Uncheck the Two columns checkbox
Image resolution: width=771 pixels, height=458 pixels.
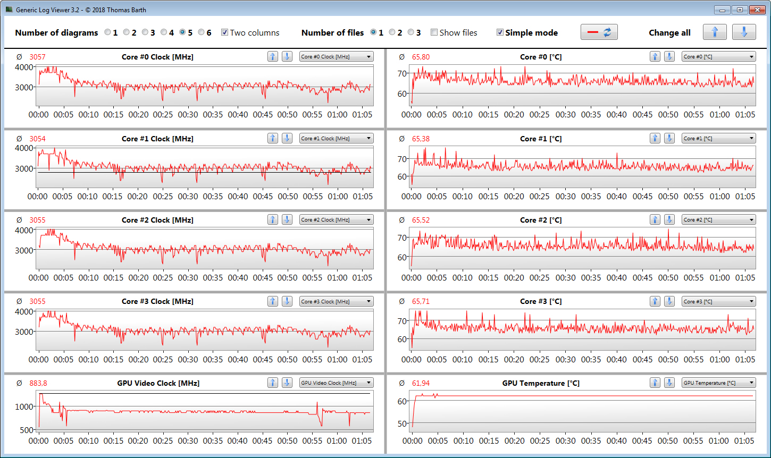click(x=224, y=32)
